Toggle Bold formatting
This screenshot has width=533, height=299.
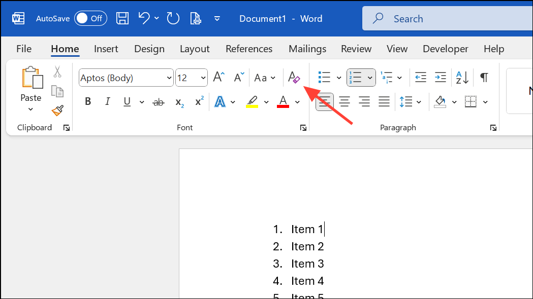point(87,101)
